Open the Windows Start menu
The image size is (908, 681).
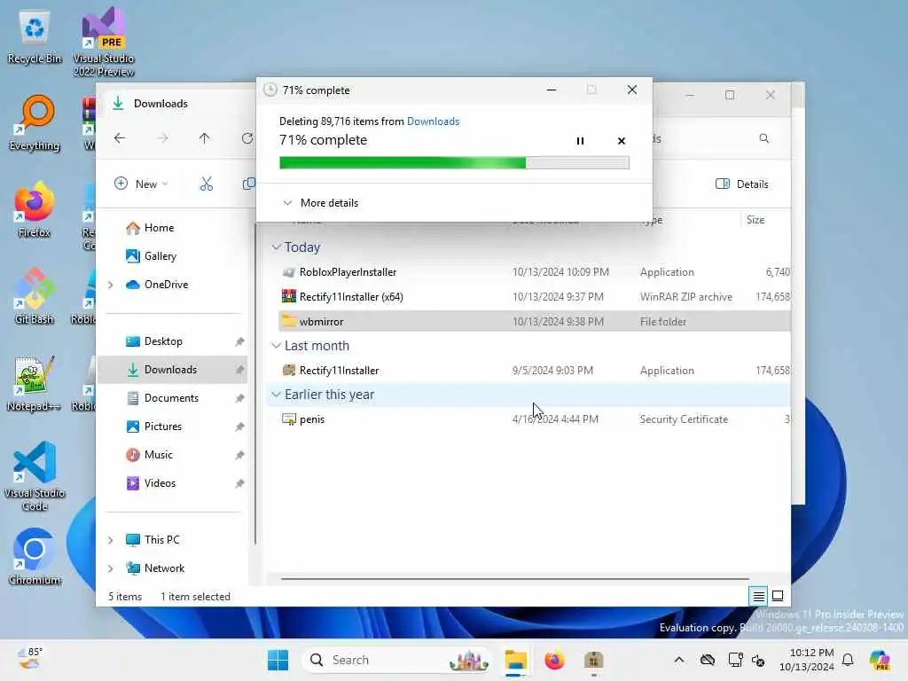pos(278,660)
